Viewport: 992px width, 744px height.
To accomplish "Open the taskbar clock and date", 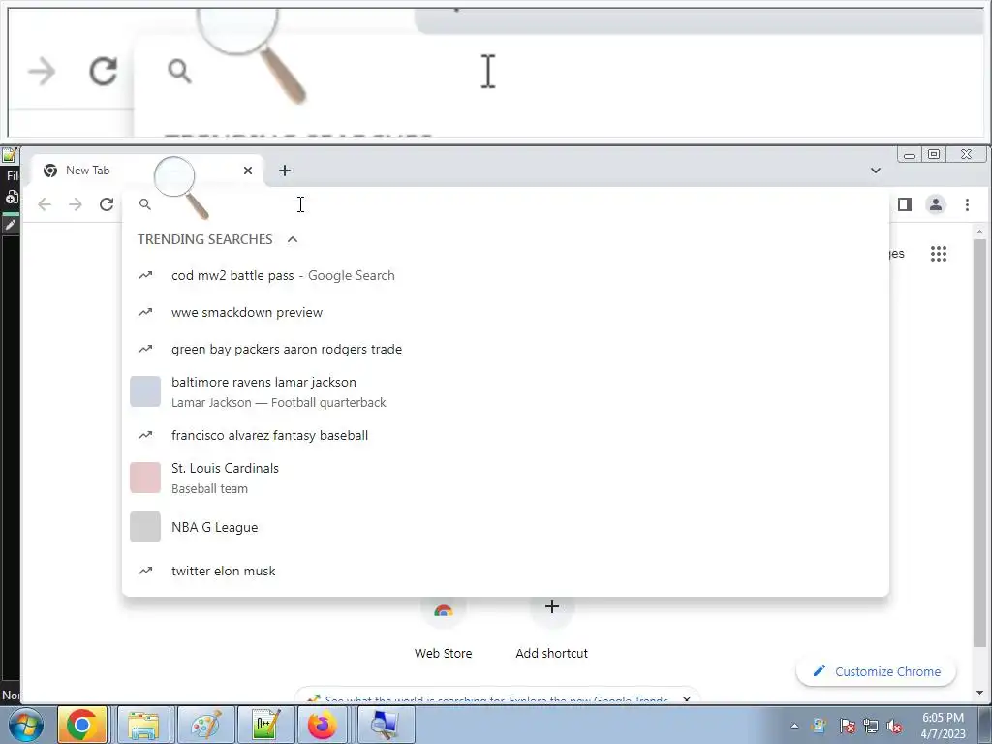I will coord(943,726).
